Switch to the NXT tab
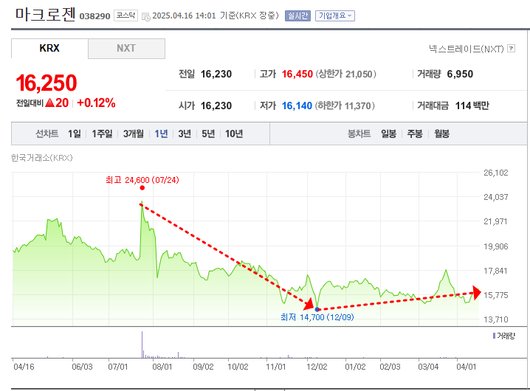Image resolution: width=530 pixels, height=391 pixels. tap(126, 49)
